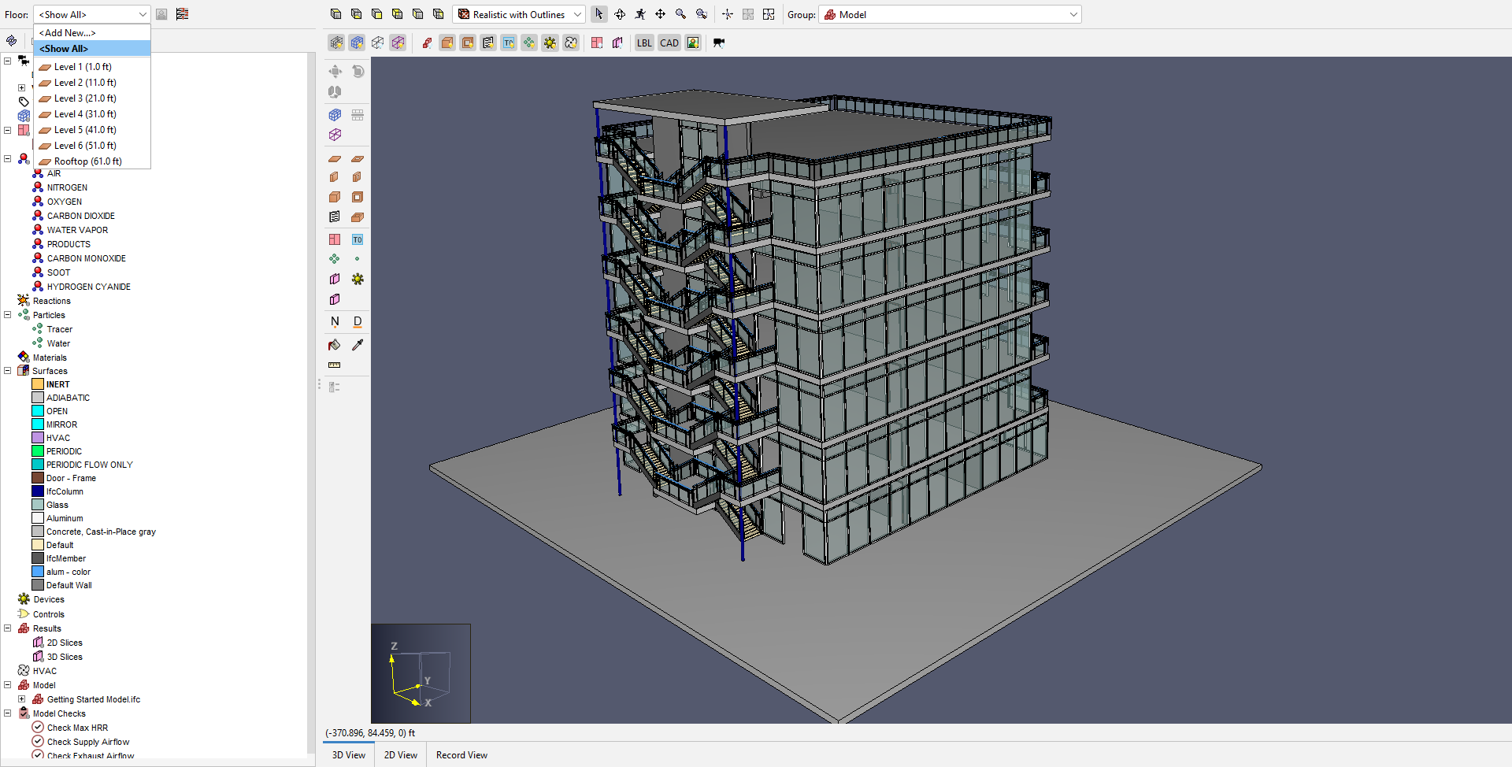Select the Draw Vent tool

[335, 217]
